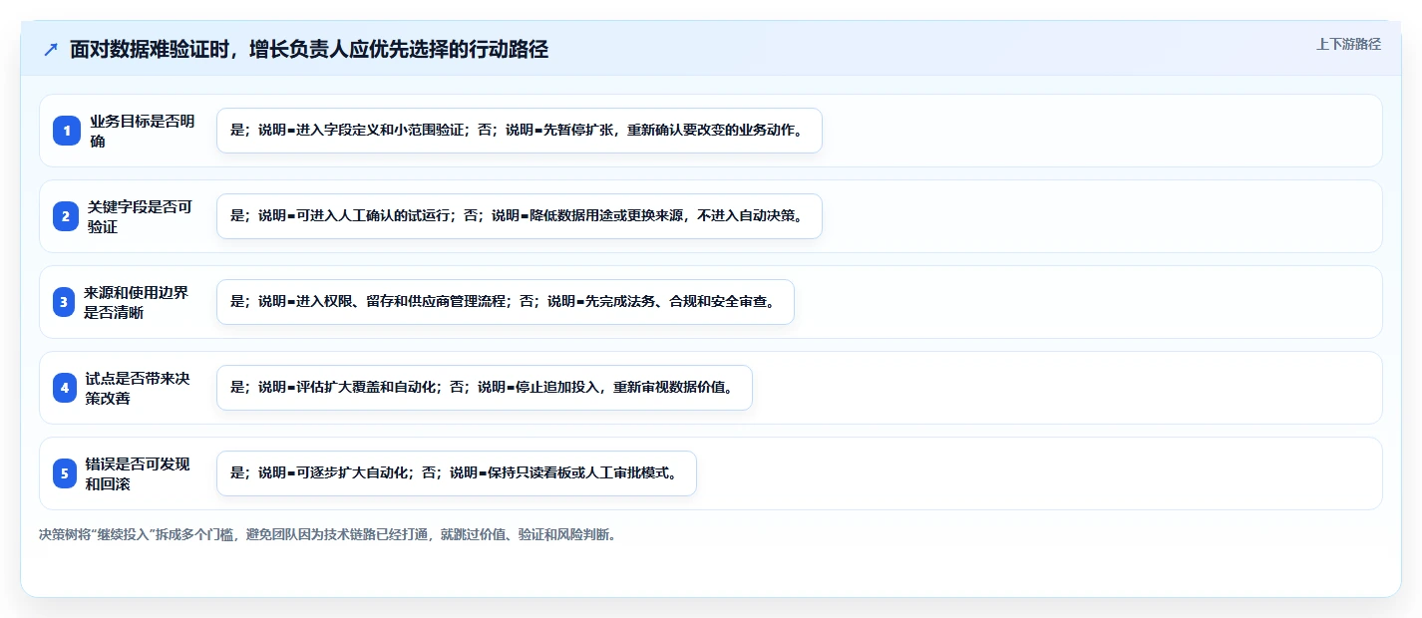Click the 错误是否可发现和回滚 question label
Viewport: 1422px width, 618px height.
click(138, 473)
